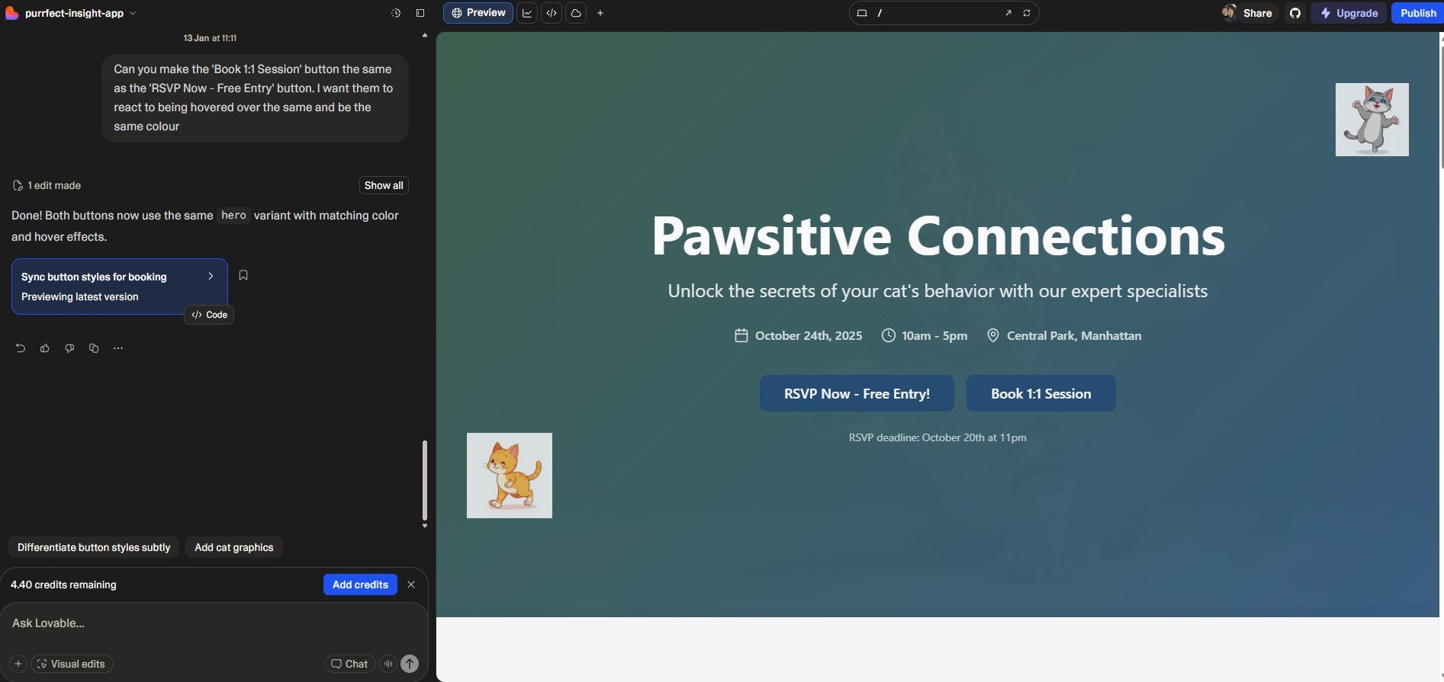Toggle Chat mode in prompt box
1444x682 pixels.
click(350, 664)
